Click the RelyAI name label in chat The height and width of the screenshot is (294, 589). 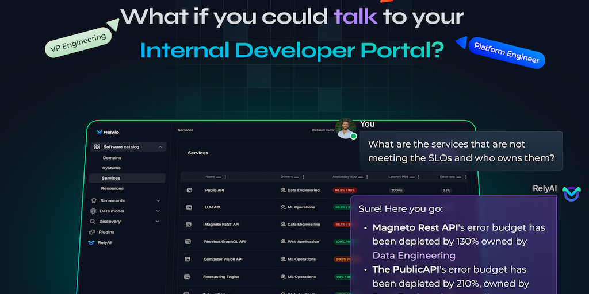545,188
